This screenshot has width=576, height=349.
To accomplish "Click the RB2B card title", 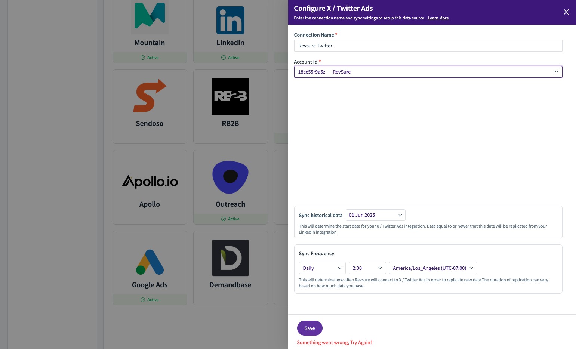I will pyautogui.click(x=230, y=123).
